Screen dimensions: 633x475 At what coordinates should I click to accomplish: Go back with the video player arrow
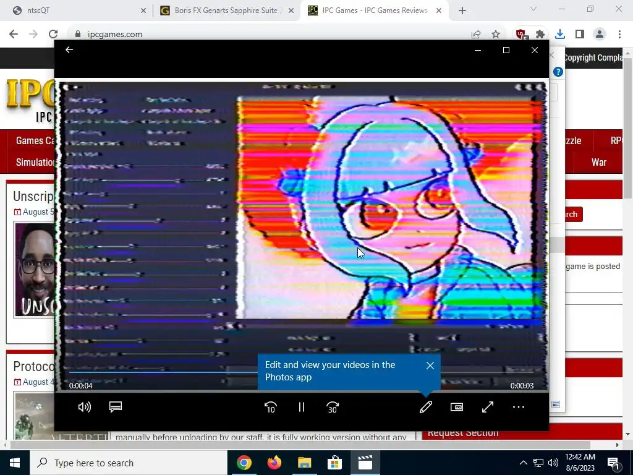69,49
